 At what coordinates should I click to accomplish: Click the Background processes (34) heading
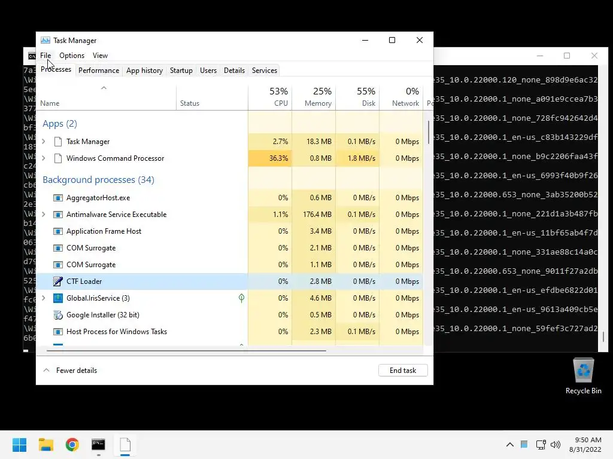click(99, 179)
